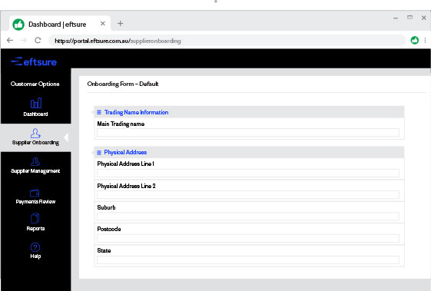Click the Trading Name Information list icon

click(99, 112)
